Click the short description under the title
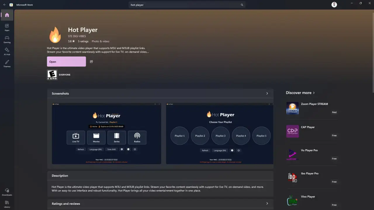 [98, 50]
